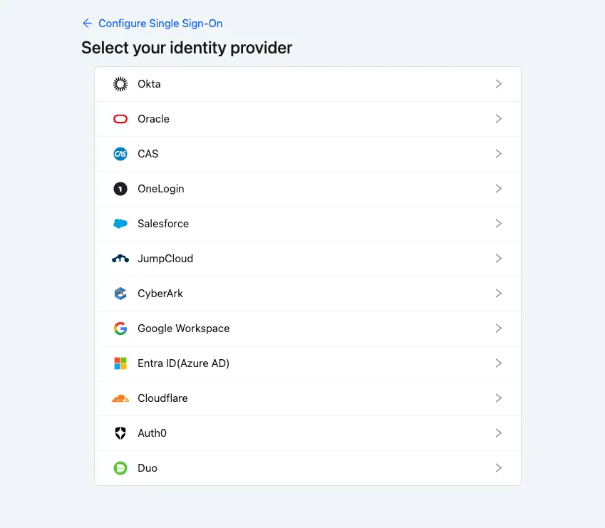Go back via Configure Single Sign-On link
Viewport: 605px width, 528px height.
(160, 24)
